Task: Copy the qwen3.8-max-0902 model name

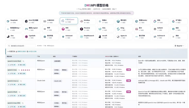Action: click(x=23, y=103)
